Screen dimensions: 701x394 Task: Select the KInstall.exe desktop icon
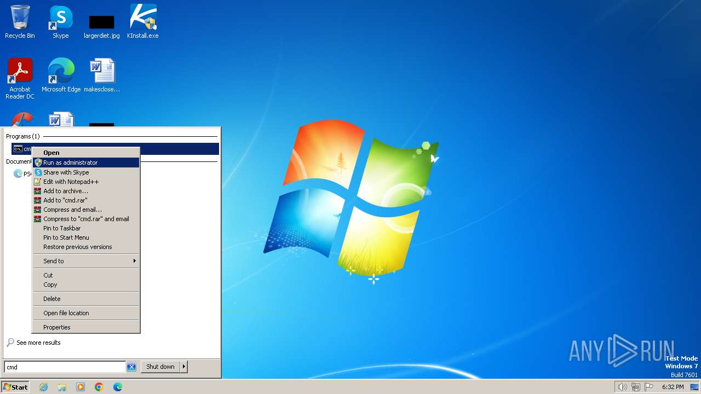pyautogui.click(x=143, y=22)
